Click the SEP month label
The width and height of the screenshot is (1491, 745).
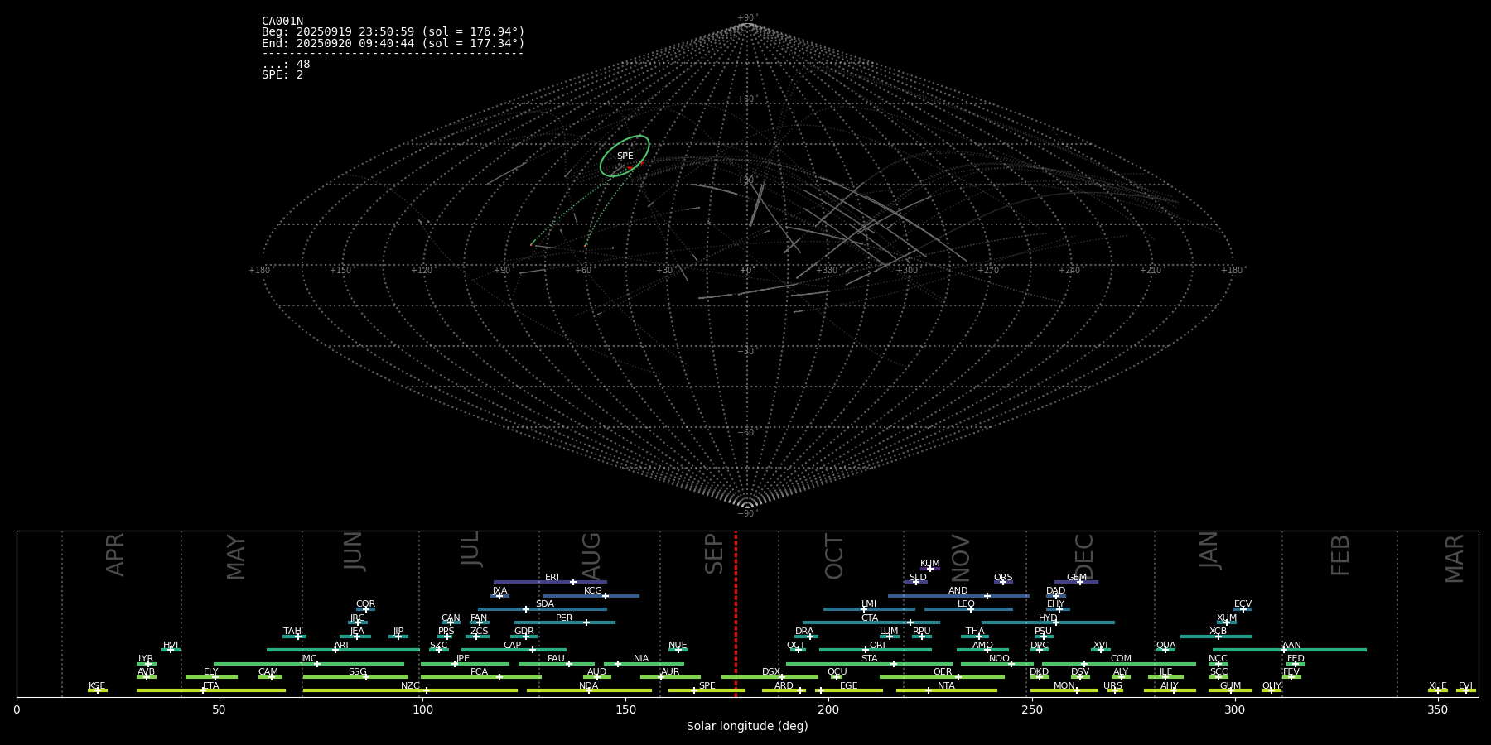coord(714,555)
